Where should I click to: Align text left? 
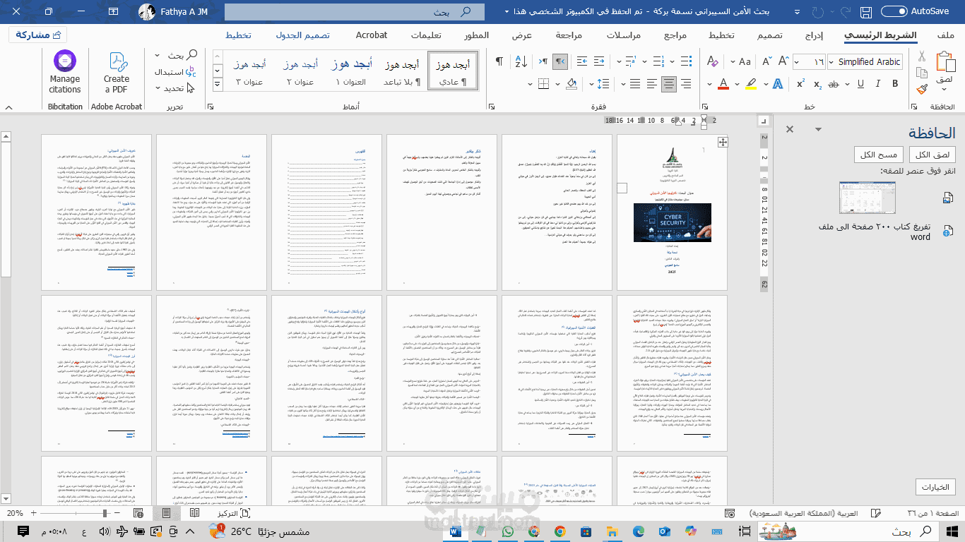[652, 84]
